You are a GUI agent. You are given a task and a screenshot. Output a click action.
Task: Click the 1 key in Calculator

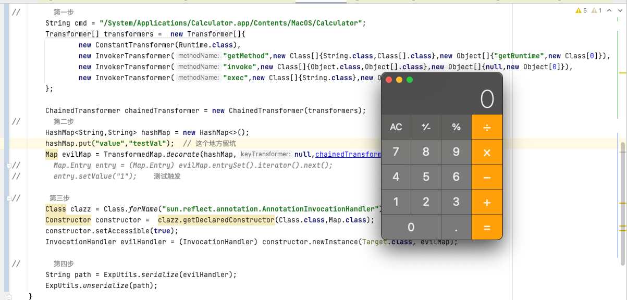396,202
